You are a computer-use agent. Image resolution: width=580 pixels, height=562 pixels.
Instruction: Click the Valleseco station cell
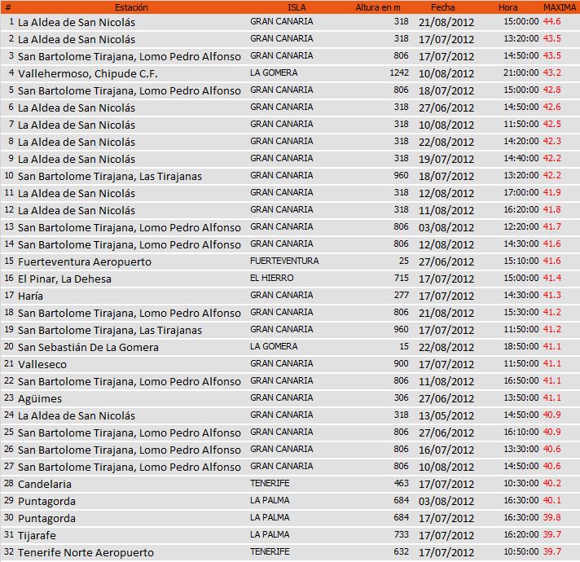tap(42, 364)
